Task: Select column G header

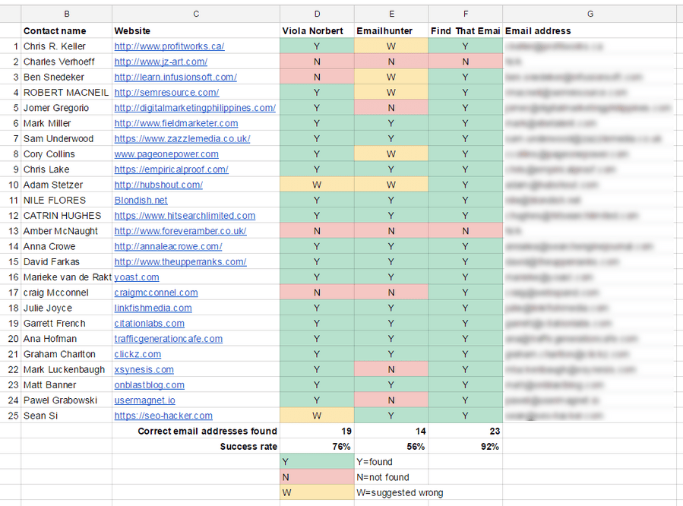Action: 590,14
